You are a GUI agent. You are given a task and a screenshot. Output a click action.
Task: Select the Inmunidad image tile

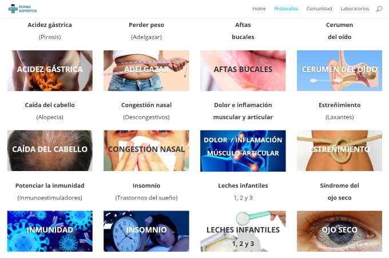click(50, 231)
